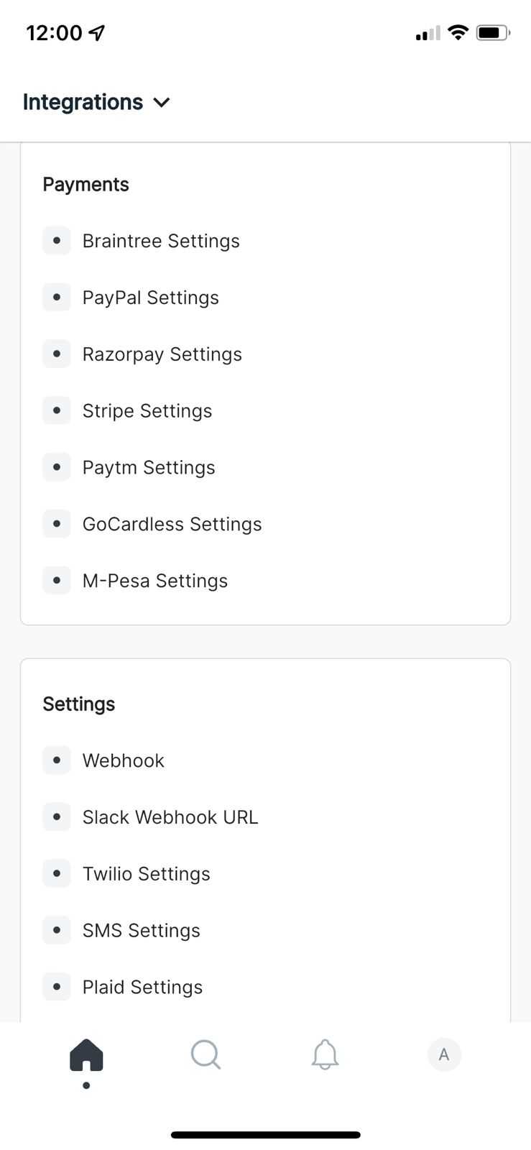Open GoCardless Settings
This screenshot has height=1150, width=531.
tap(172, 524)
